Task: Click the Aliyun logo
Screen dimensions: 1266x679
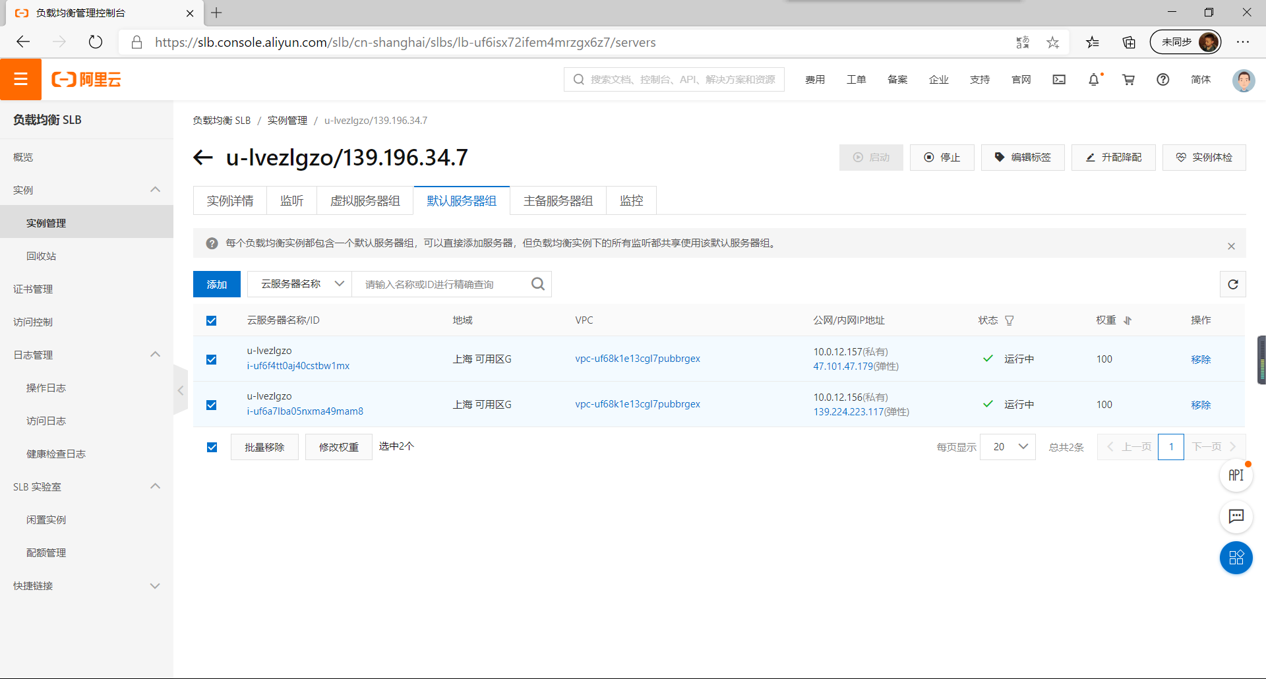Action: point(86,80)
